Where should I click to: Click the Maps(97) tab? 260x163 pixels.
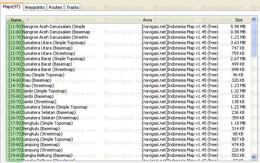pyautogui.click(x=12, y=7)
